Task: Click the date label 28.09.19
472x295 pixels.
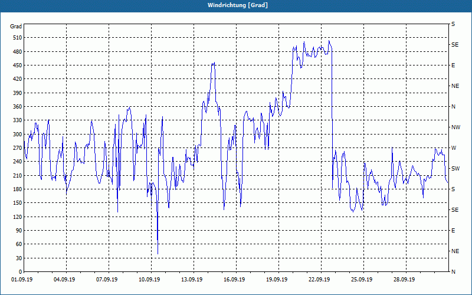Action: pos(404,280)
